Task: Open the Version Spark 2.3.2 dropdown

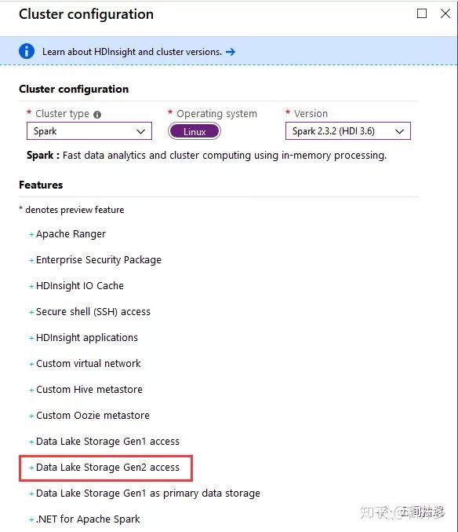Action: tap(348, 131)
